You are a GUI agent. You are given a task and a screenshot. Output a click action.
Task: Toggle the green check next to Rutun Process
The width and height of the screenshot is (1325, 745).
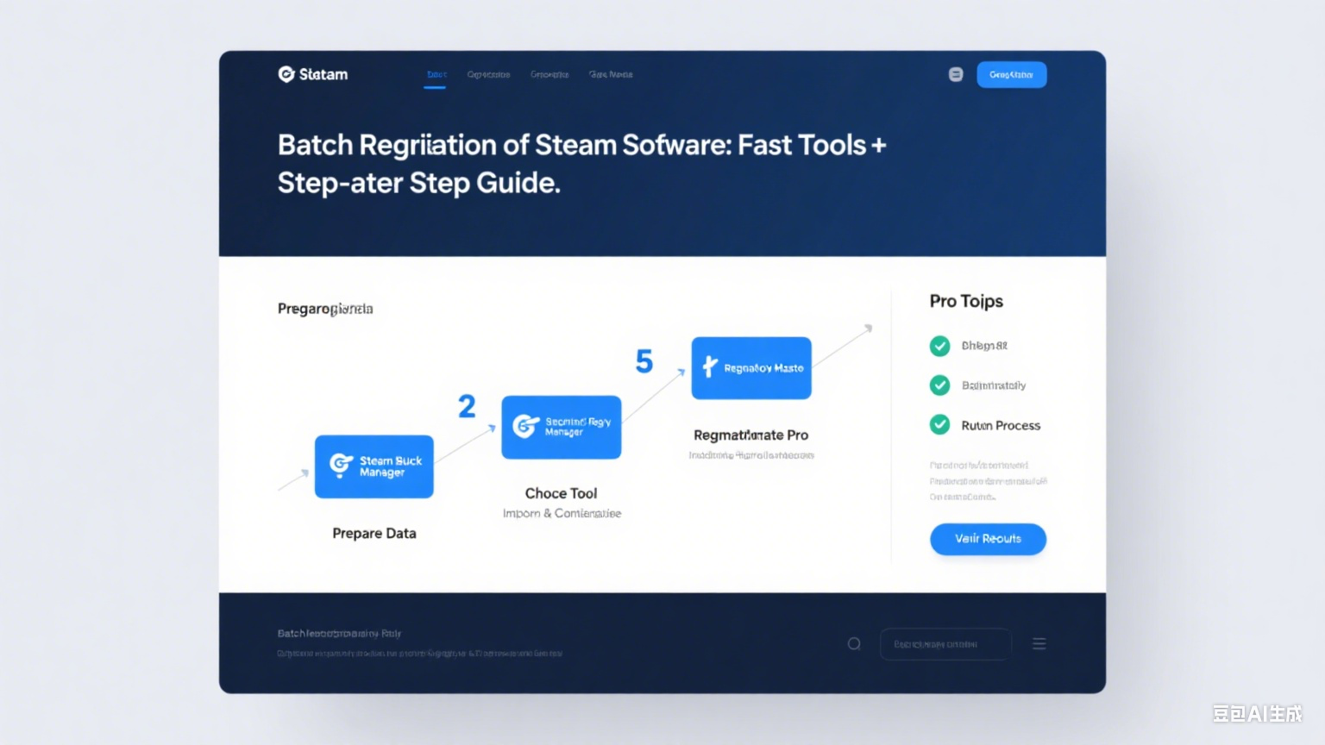939,425
